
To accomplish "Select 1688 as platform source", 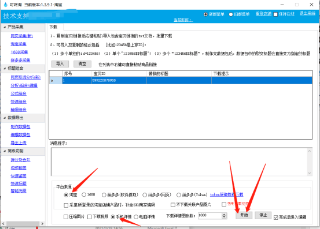I will pyautogui.click(x=89, y=194).
